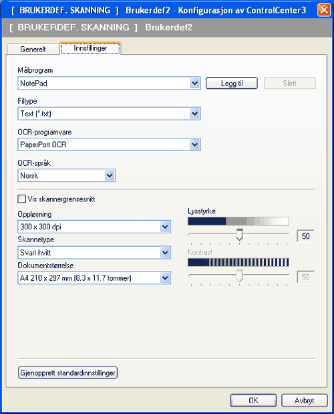Click the Slett button
This screenshot has height=414, width=334.
(x=290, y=83)
